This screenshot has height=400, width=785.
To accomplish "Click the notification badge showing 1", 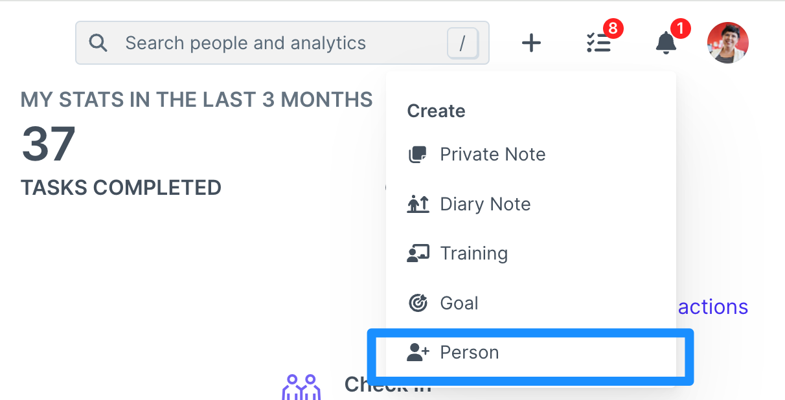I will coord(681,28).
